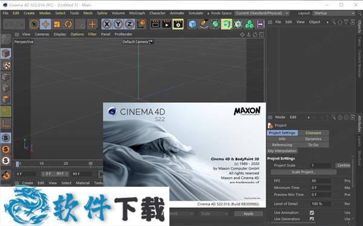This screenshot has width=363, height=226.
Task: Open Node Space dropdown
Action: point(261,13)
